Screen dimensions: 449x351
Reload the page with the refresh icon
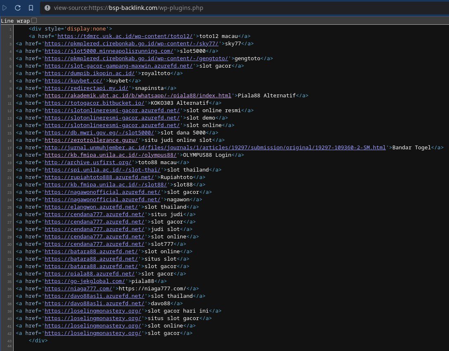pos(18,8)
